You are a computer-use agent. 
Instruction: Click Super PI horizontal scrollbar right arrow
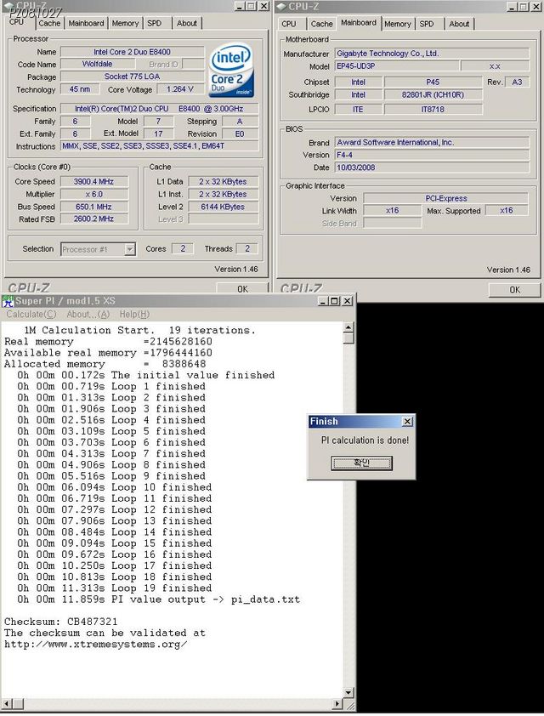coord(337,704)
